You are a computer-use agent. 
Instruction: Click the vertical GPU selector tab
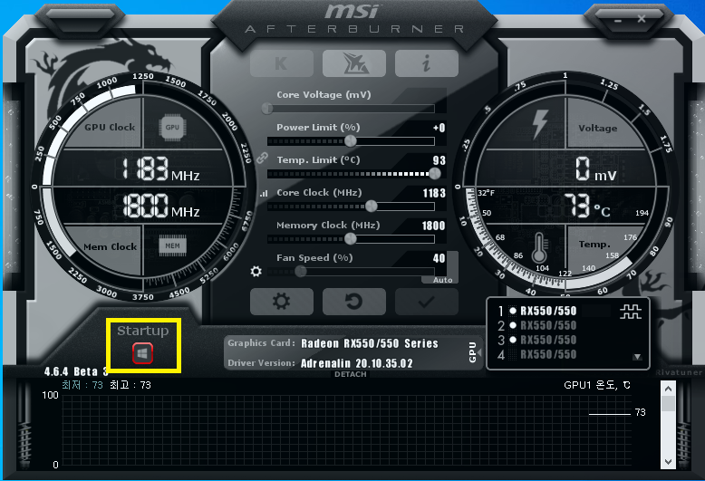[473, 352]
